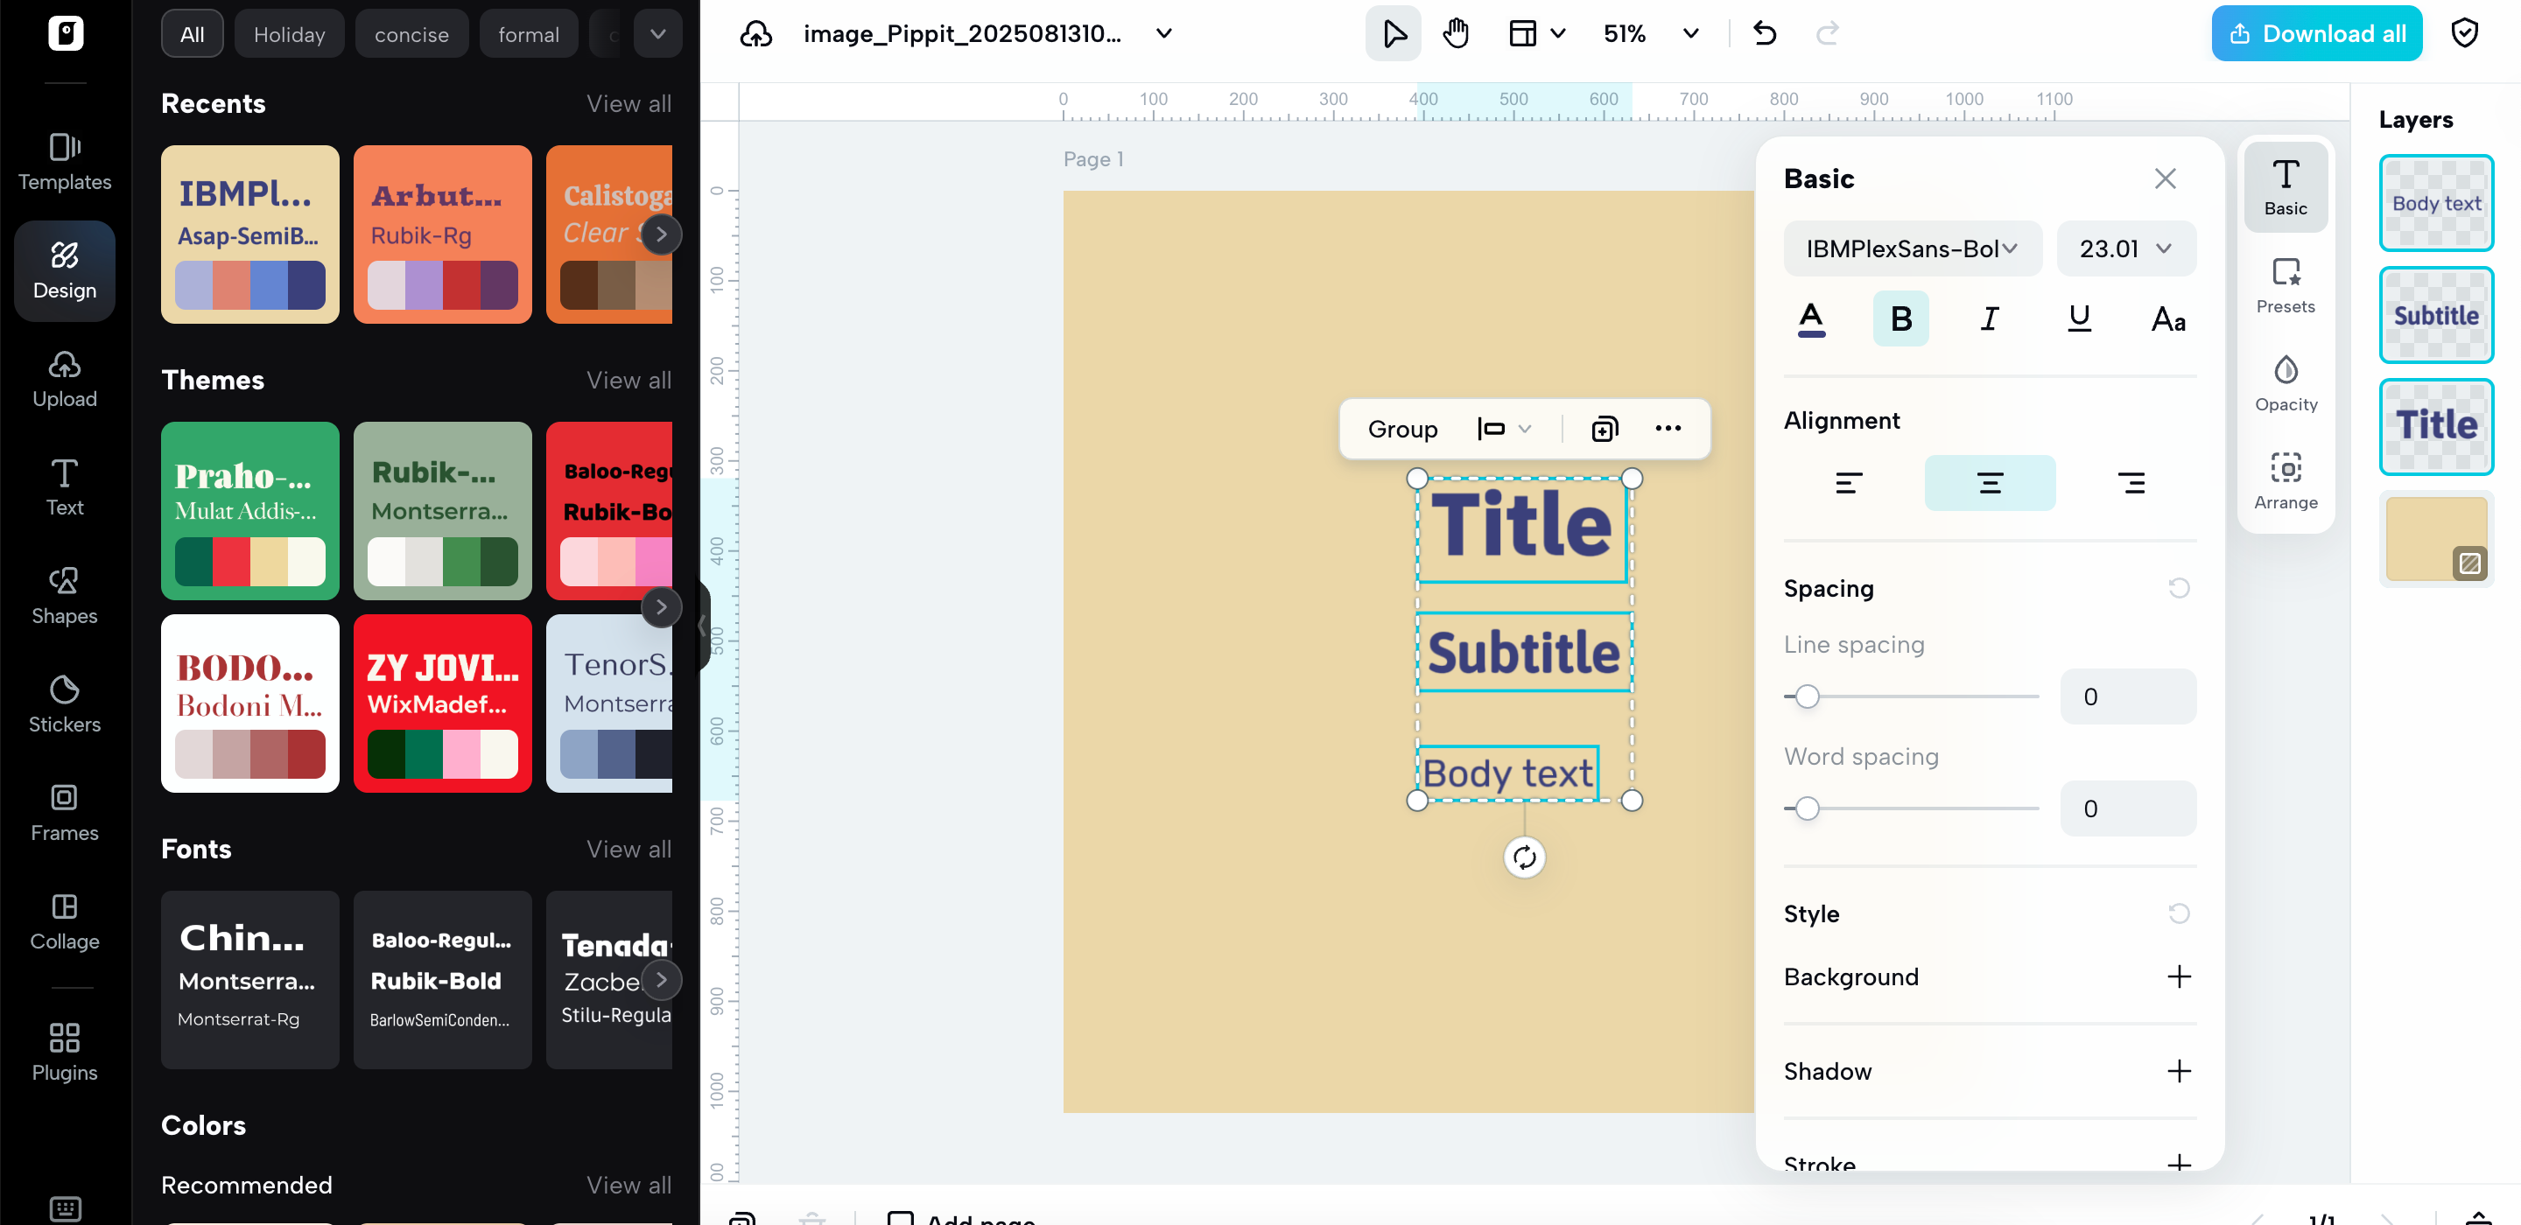Open the Text panel in sidebar
Screen dimensions: 2521x1225
pyautogui.click(x=65, y=486)
